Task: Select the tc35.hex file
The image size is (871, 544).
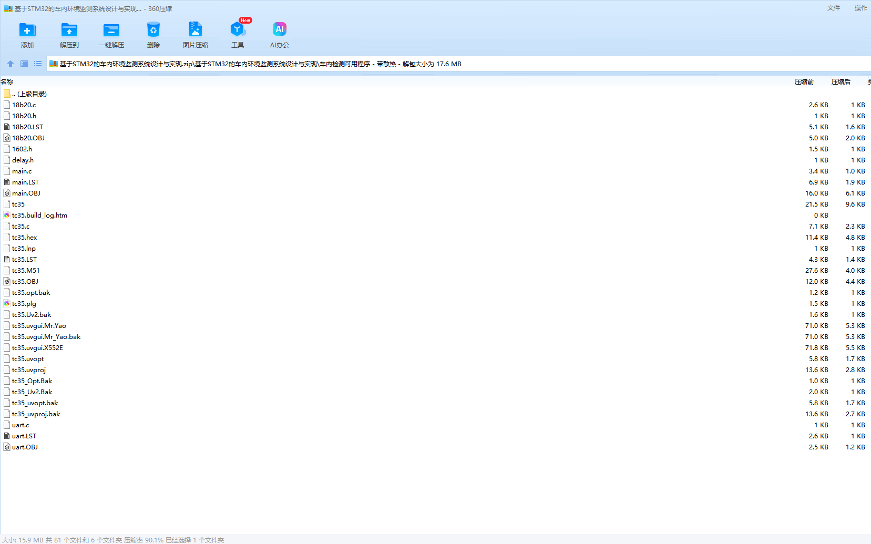Action: [24, 238]
